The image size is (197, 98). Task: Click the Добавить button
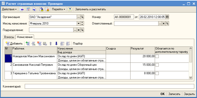point(14,43)
